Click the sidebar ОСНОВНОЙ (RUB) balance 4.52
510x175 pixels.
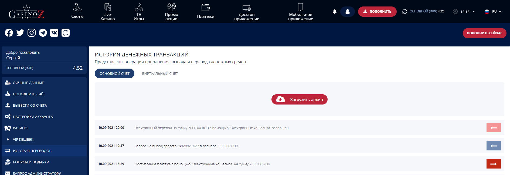click(44, 68)
